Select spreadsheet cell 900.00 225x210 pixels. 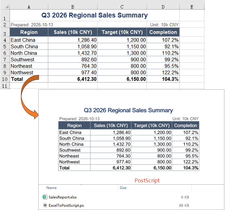[122, 59]
